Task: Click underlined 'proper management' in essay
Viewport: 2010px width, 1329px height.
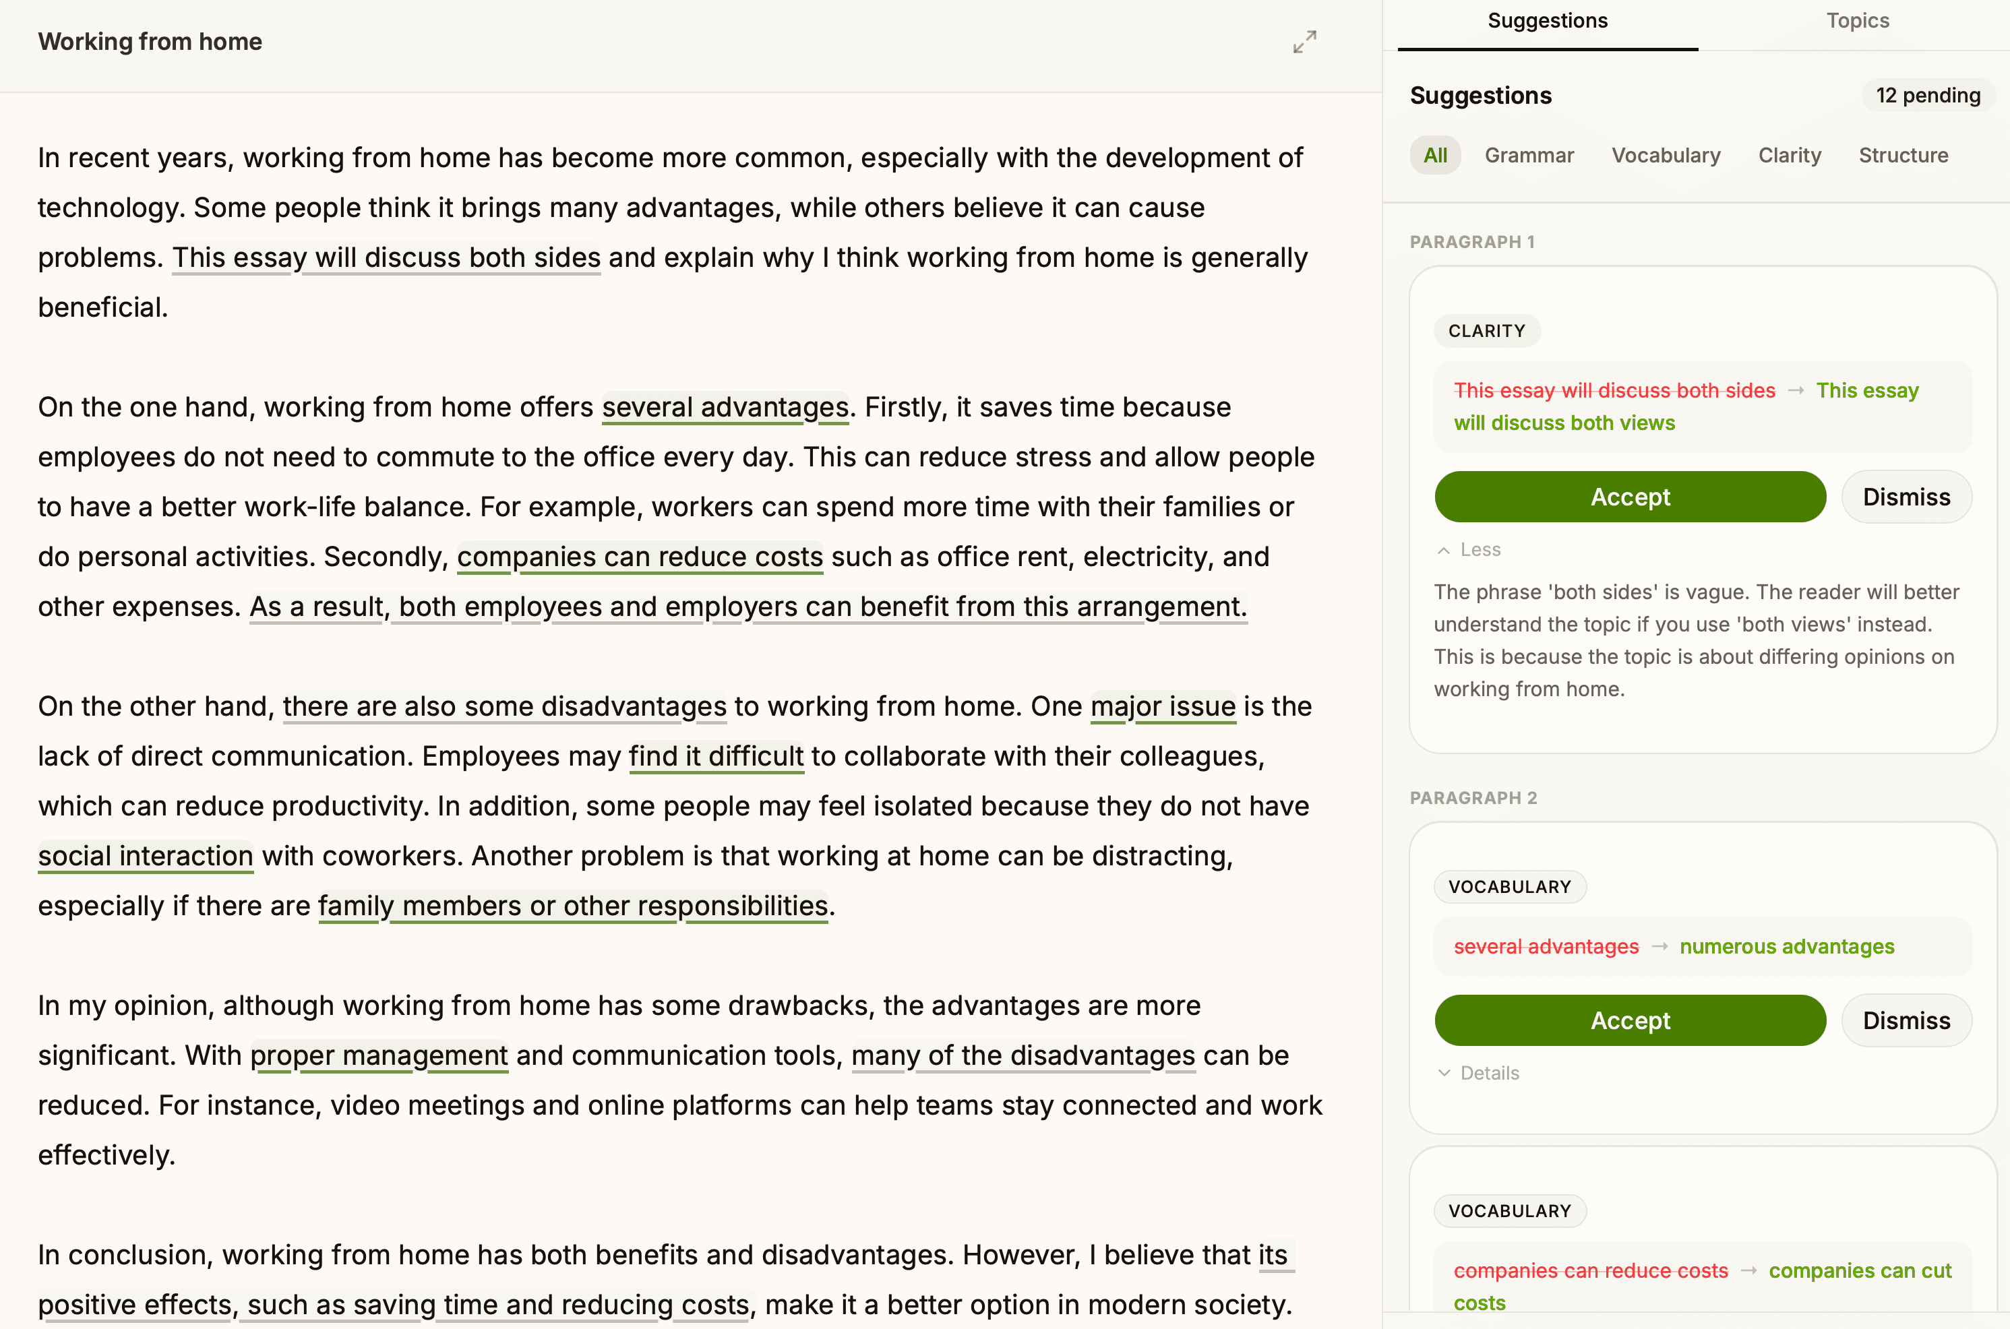Action: pyautogui.click(x=378, y=1056)
